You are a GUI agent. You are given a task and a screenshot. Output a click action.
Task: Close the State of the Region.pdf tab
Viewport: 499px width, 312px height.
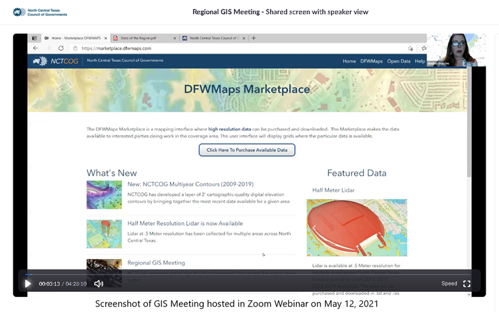(175, 38)
